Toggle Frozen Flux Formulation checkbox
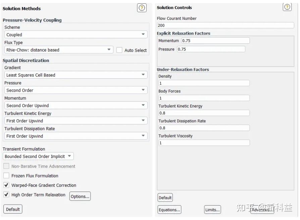Image resolution: width=300 pixels, height=220 pixels. click(x=6, y=176)
